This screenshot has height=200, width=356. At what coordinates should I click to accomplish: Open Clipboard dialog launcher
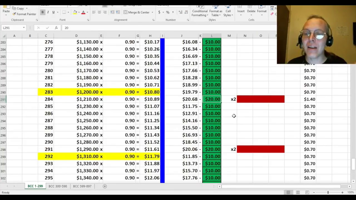pos(37,20)
